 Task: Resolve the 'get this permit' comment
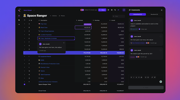(x=161, y=50)
